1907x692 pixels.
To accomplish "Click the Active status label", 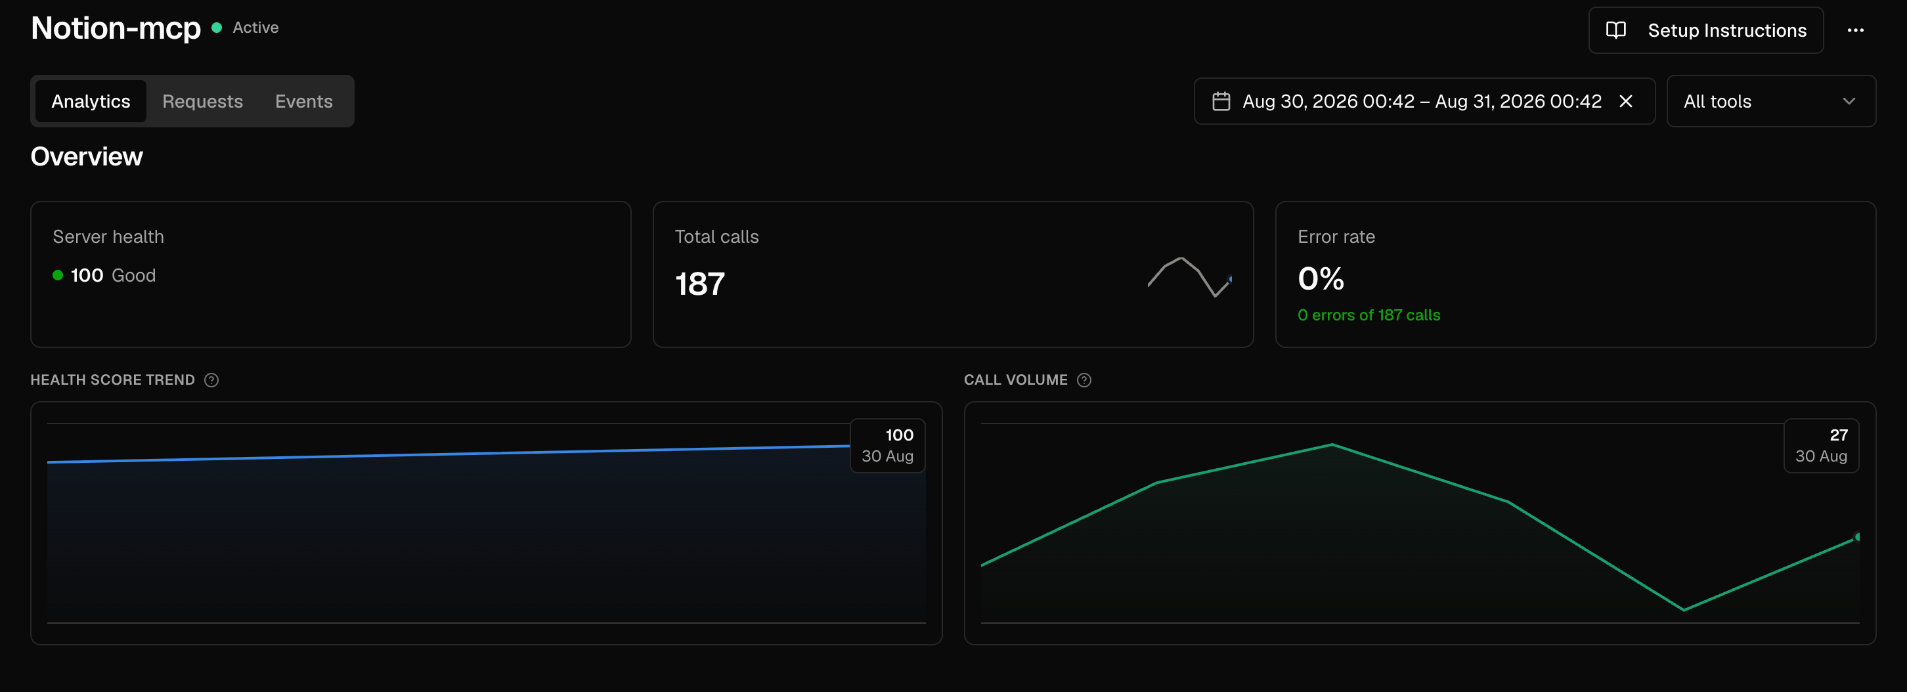I will pos(255,28).
